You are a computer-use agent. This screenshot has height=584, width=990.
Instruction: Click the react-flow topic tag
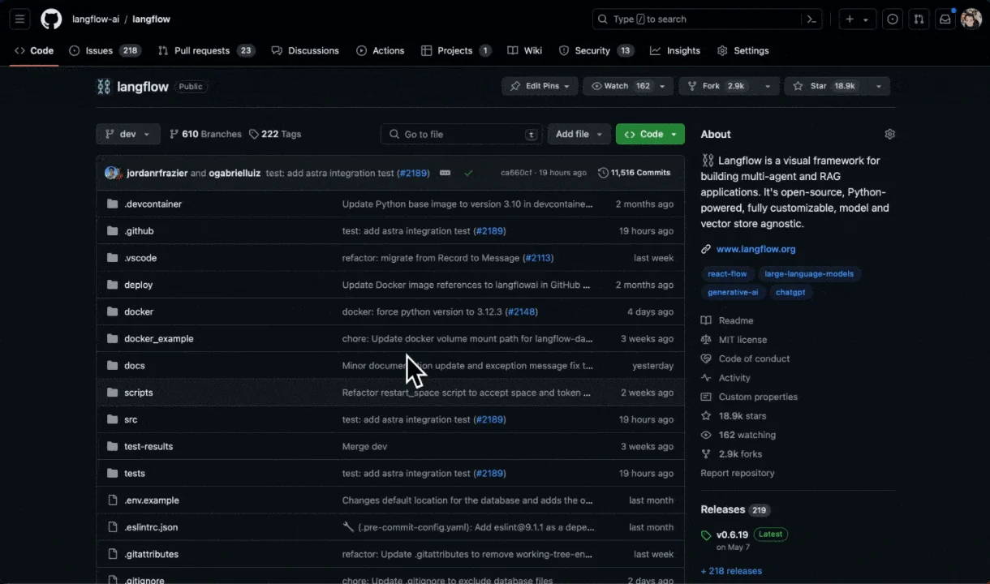point(727,274)
